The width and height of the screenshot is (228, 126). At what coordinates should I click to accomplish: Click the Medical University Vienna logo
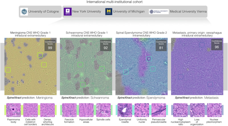tap(159, 11)
